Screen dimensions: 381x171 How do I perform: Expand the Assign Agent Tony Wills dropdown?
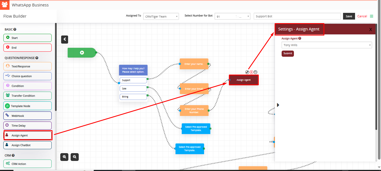pos(327,45)
